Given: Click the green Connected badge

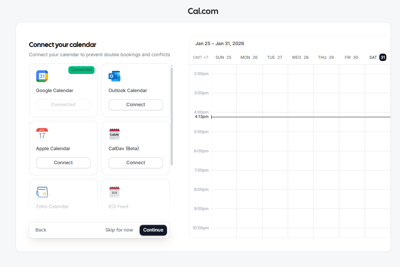Looking at the screenshot, I should click(81, 70).
